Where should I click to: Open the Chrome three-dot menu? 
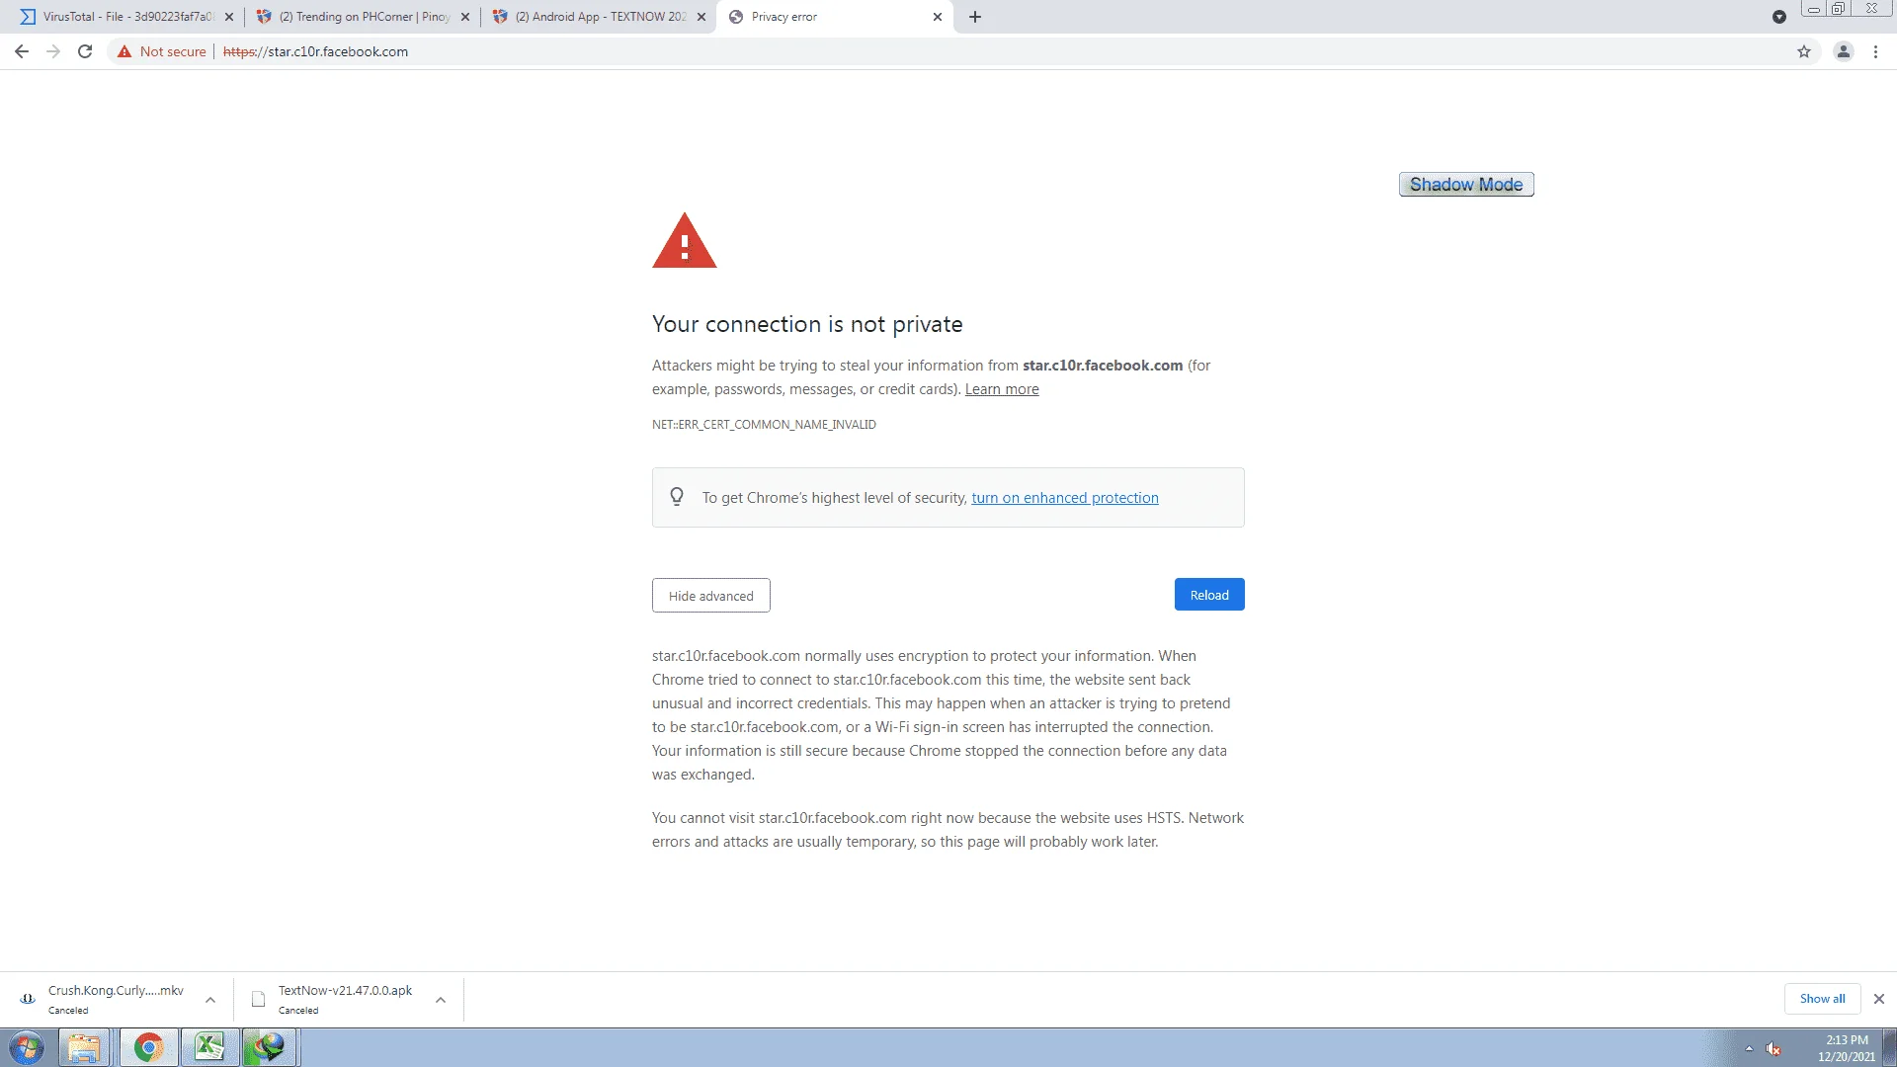click(x=1876, y=51)
